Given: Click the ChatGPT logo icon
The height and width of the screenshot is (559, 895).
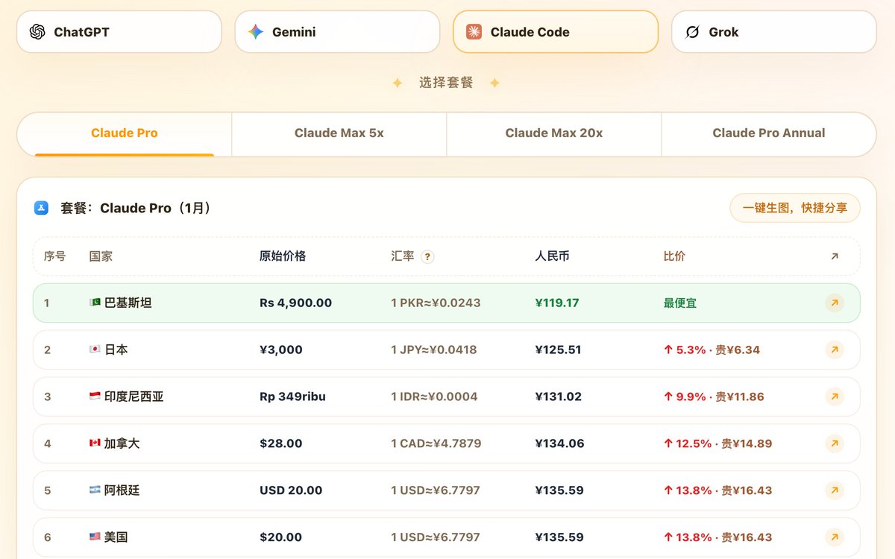Looking at the screenshot, I should click(37, 32).
